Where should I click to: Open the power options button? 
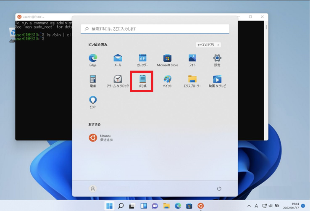tap(219, 189)
